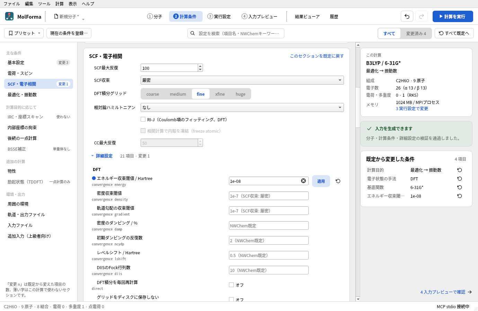Revert 電子状態の手法 change with its reset icon
This screenshot has width=478, height=311.
[460, 179]
